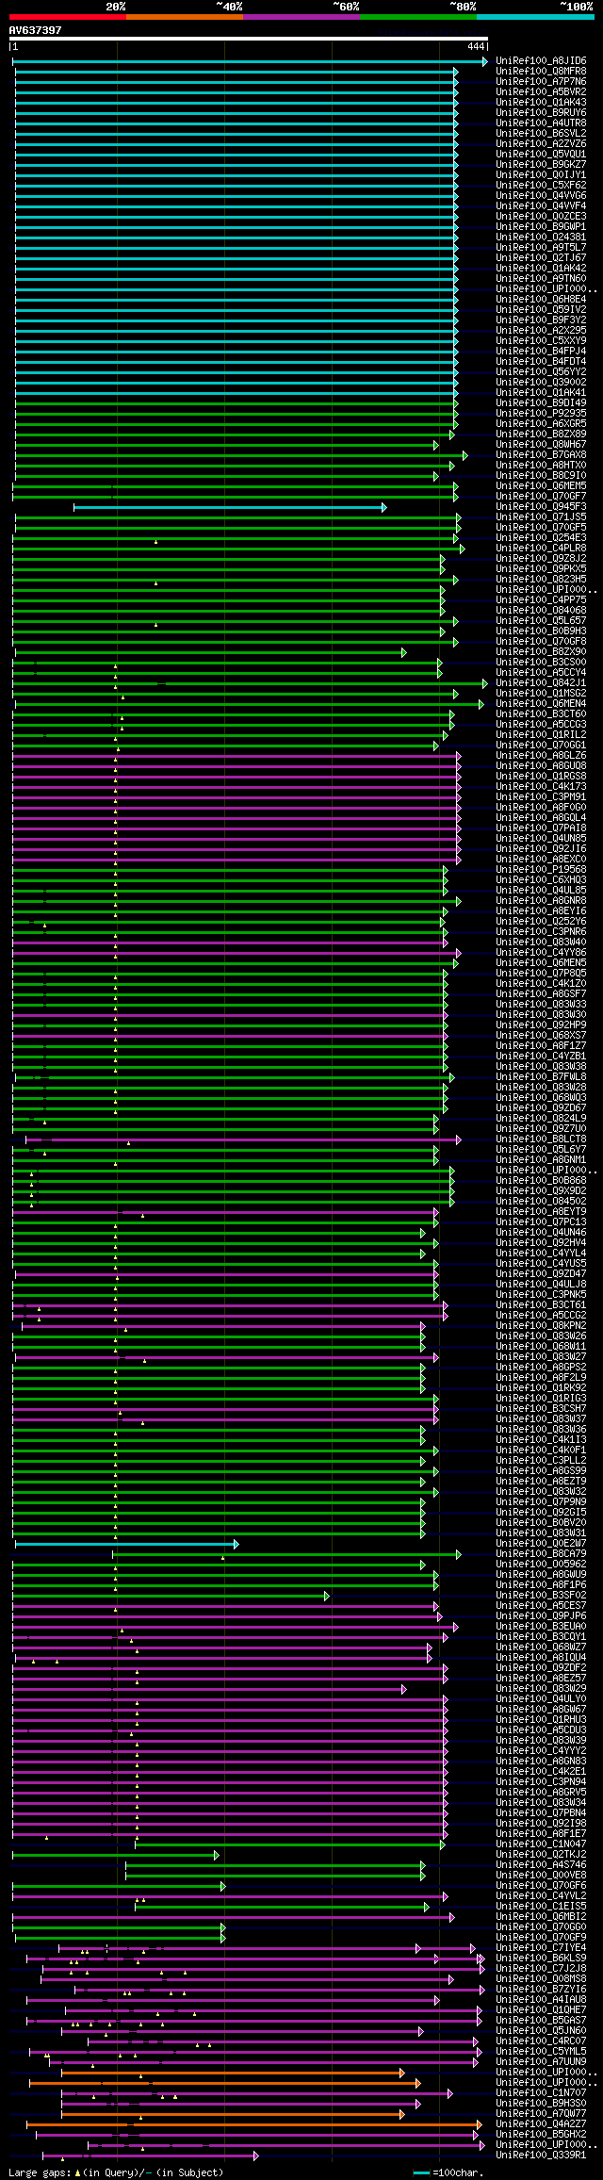Open hit UniRef100_C4K0F1
The image size is (603, 2180).
point(541,1451)
